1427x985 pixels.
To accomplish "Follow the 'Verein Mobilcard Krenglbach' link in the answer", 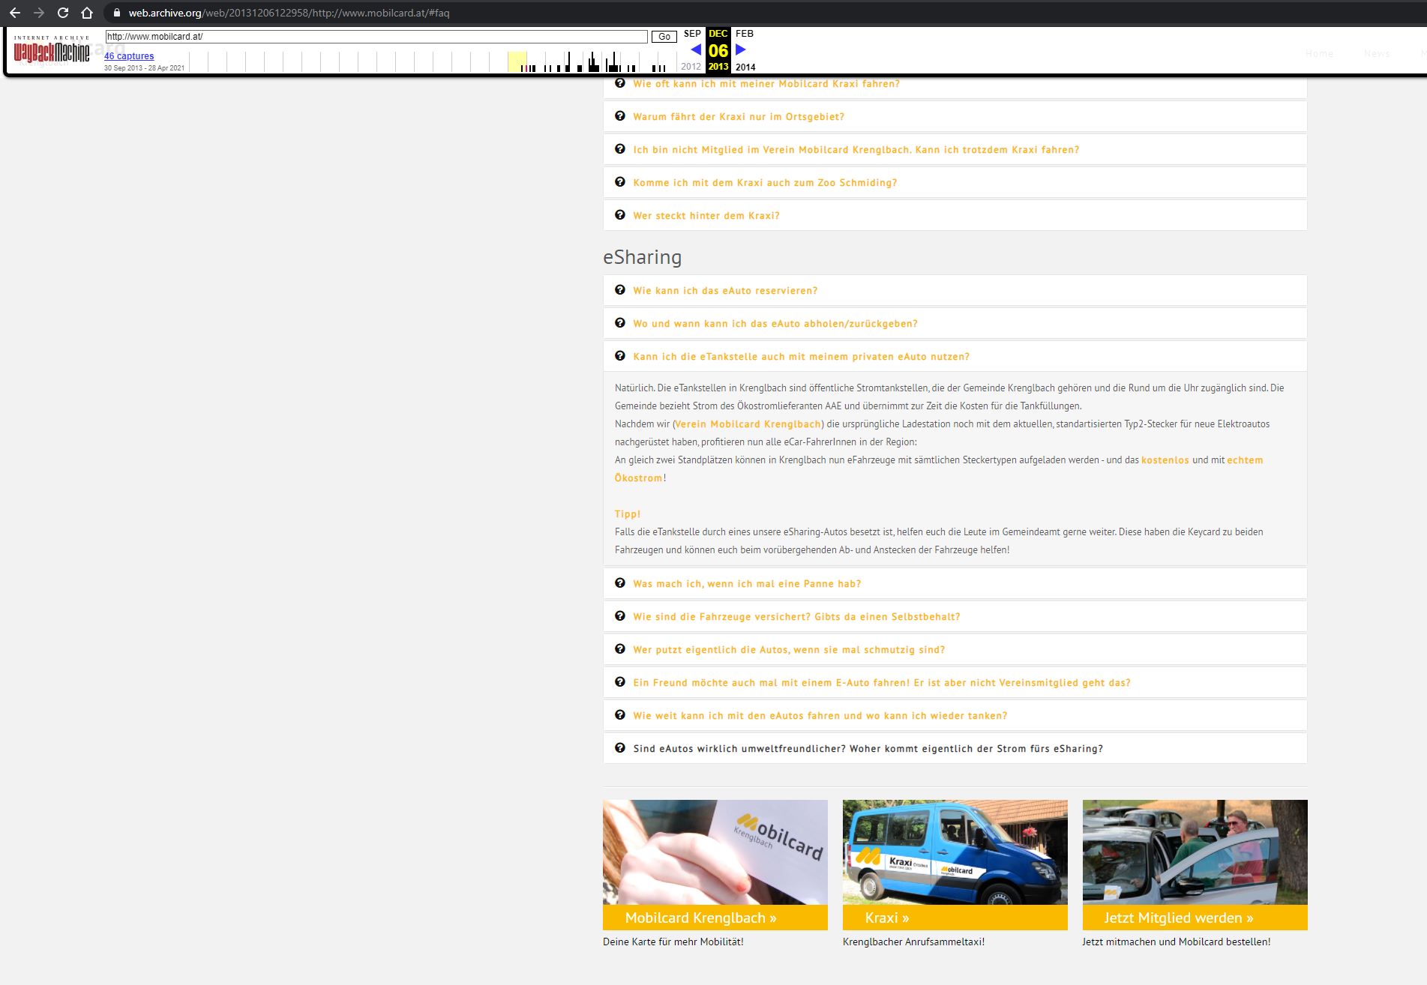I will [x=748, y=424].
